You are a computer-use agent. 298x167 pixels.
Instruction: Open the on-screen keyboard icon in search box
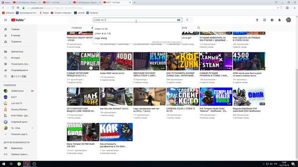[179, 20]
